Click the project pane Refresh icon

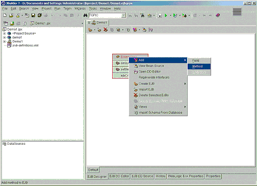point(25,23)
